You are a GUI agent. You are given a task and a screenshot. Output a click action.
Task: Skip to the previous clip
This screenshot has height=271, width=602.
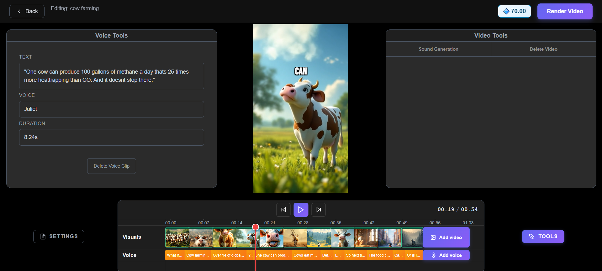(x=283, y=210)
